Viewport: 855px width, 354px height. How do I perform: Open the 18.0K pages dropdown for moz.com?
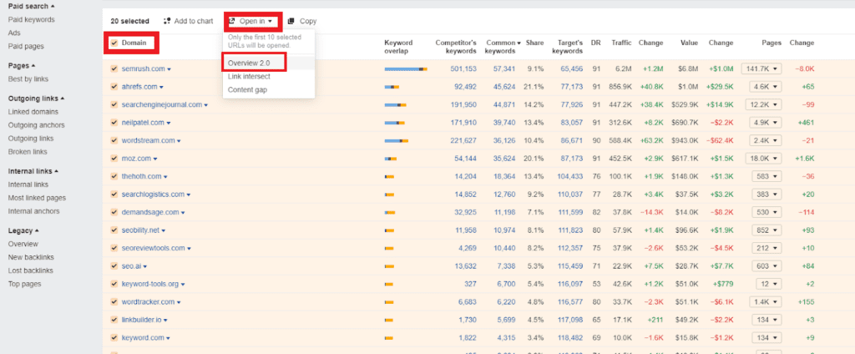coord(764,159)
